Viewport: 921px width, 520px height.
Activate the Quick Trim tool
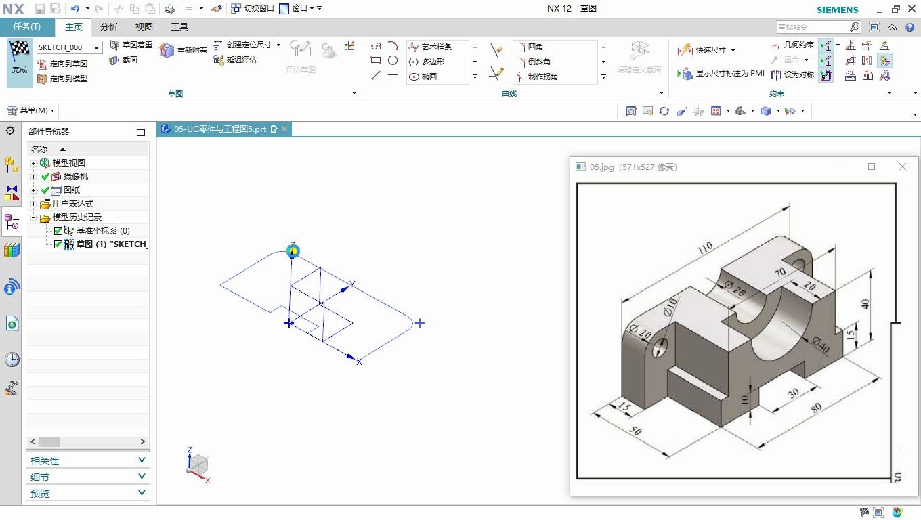point(496,51)
